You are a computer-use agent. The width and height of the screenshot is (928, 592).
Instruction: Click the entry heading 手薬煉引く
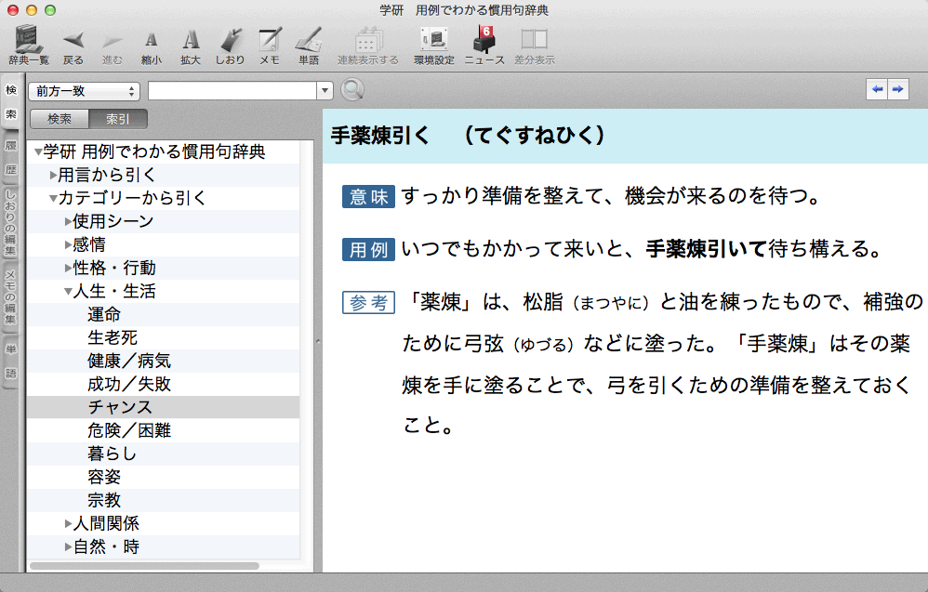tap(380, 136)
